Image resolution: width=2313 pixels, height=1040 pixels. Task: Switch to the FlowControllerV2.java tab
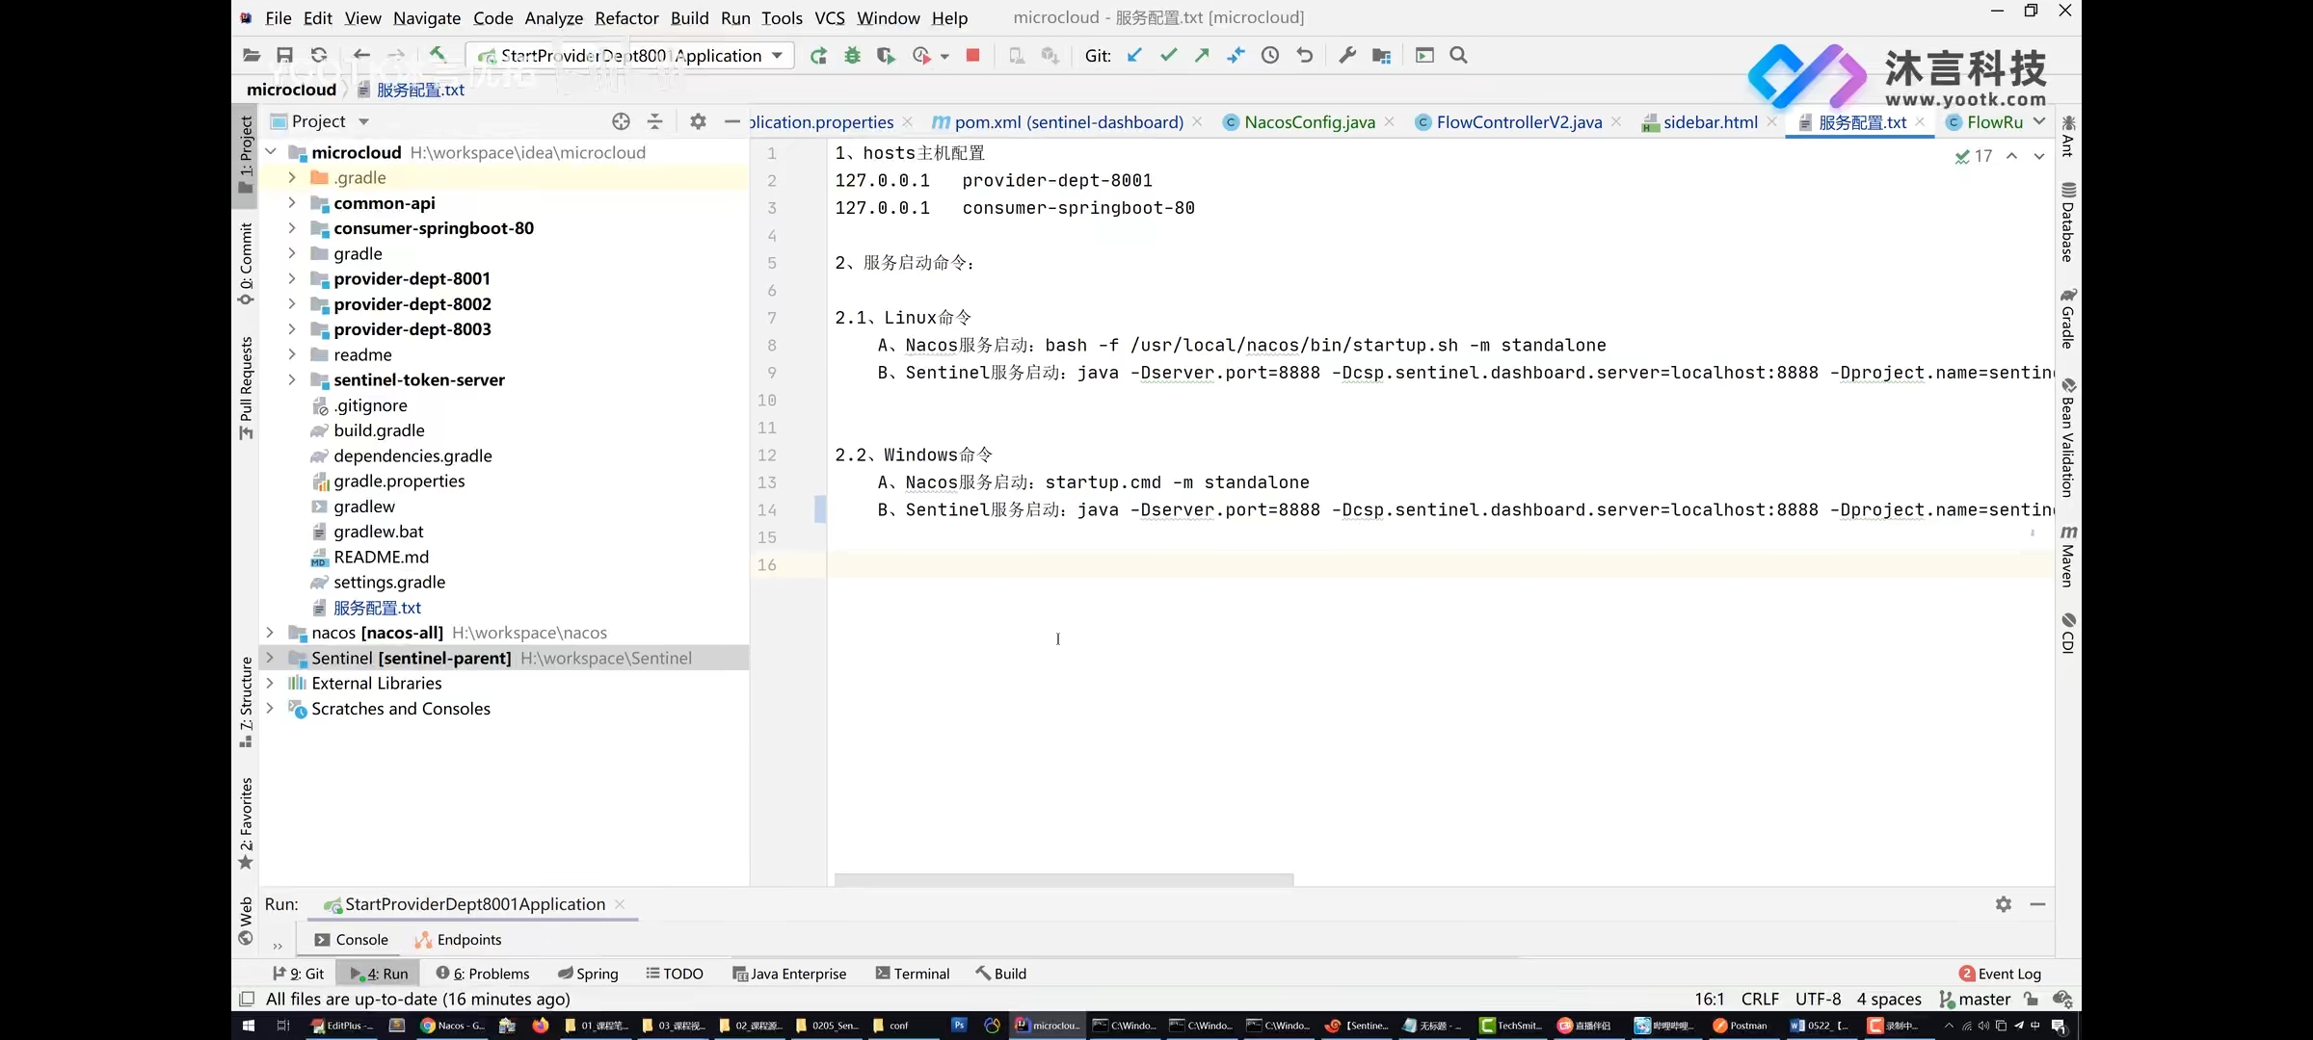(1520, 122)
